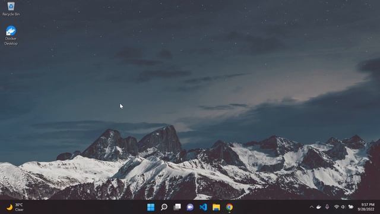Click the microphone tray icon

327,207
